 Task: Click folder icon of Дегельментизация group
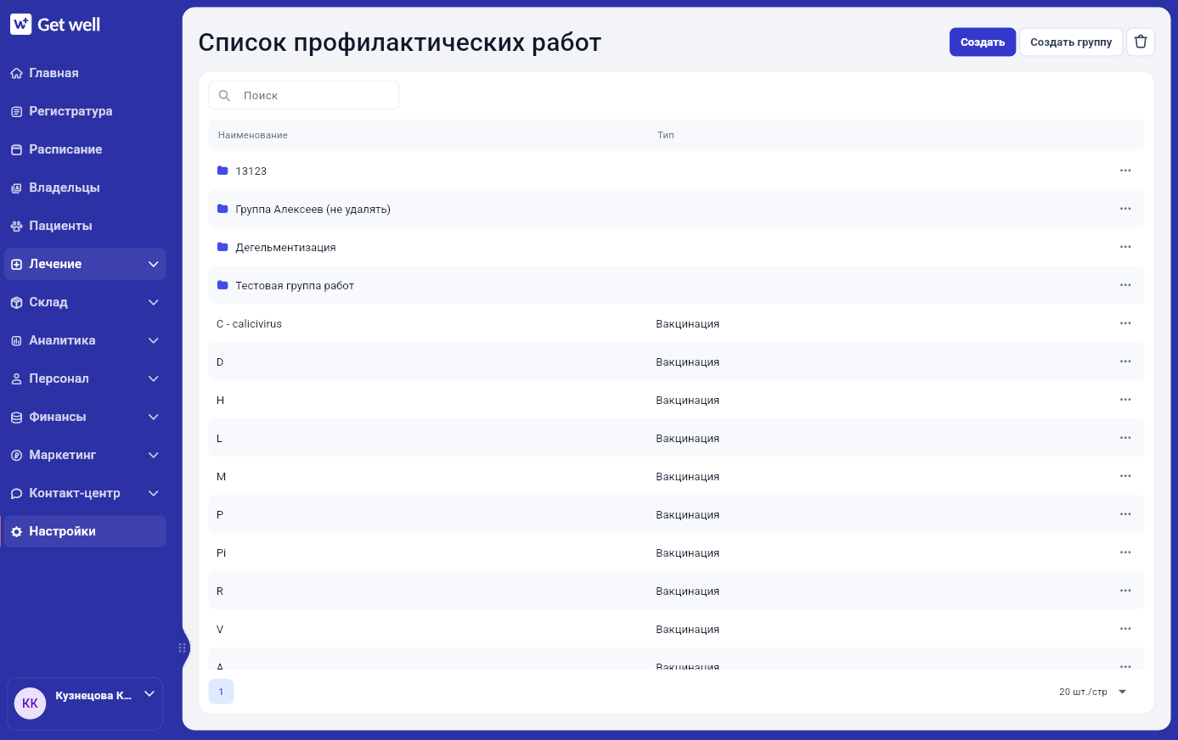(223, 247)
